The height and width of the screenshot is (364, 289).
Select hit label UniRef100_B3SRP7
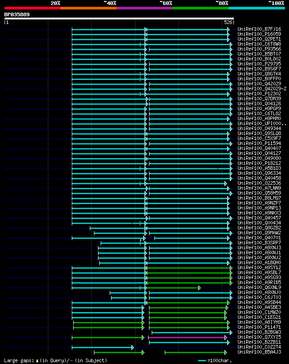point(259,243)
